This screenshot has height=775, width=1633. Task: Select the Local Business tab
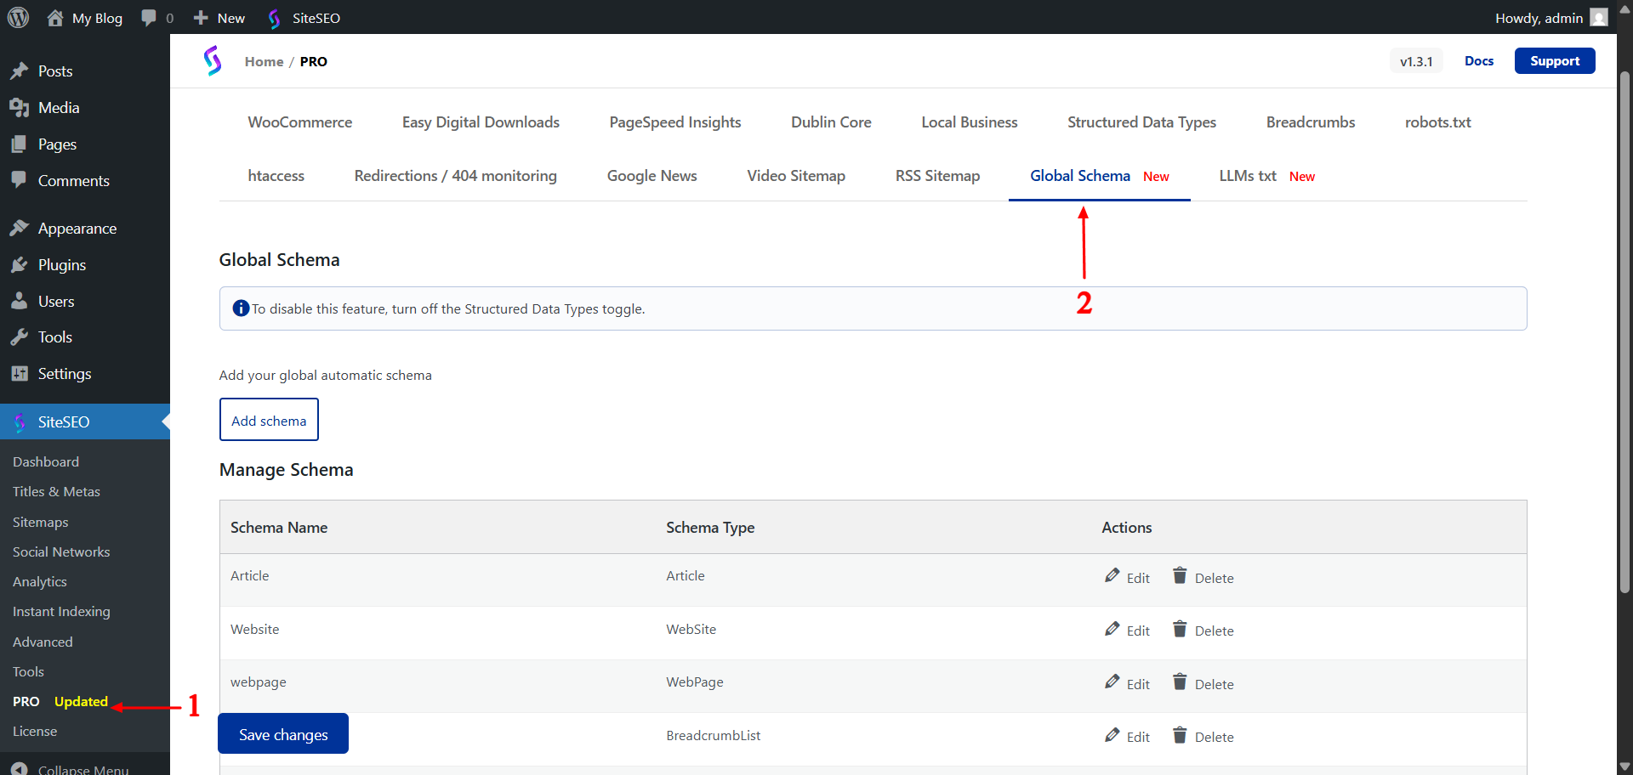coord(969,122)
